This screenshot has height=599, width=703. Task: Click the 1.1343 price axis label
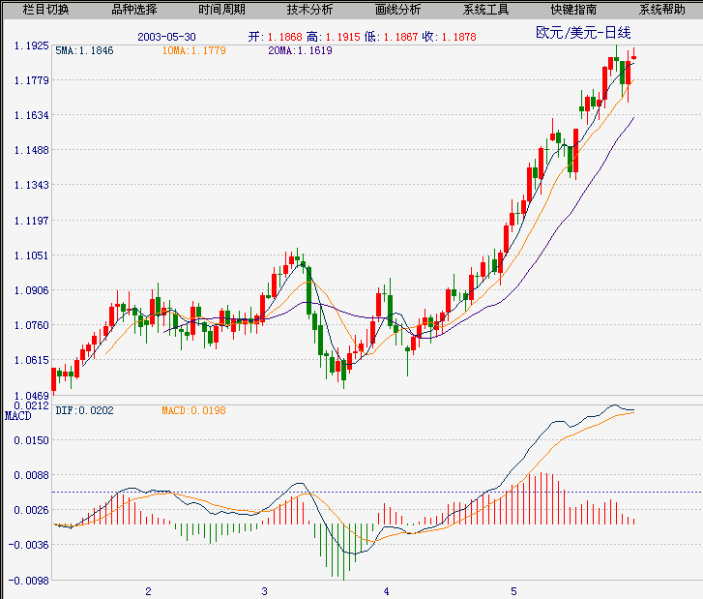coord(31,185)
